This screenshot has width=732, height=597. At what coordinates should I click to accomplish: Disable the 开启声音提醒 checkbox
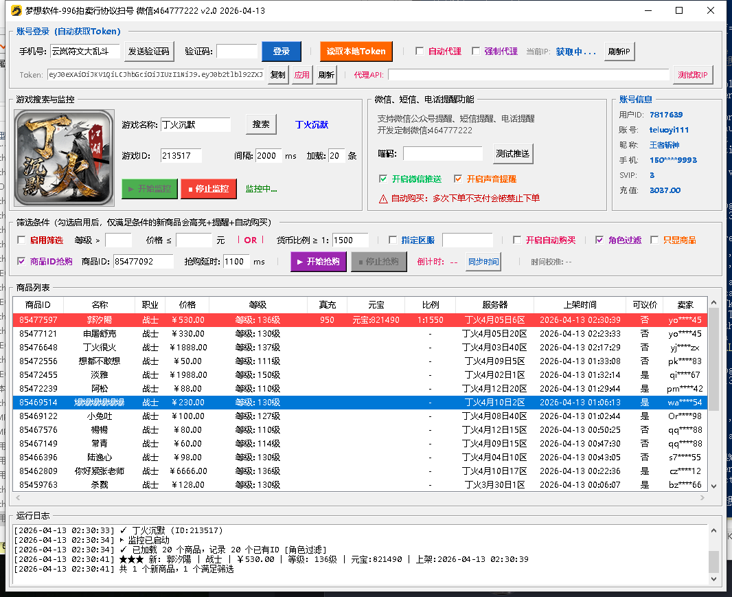point(458,179)
